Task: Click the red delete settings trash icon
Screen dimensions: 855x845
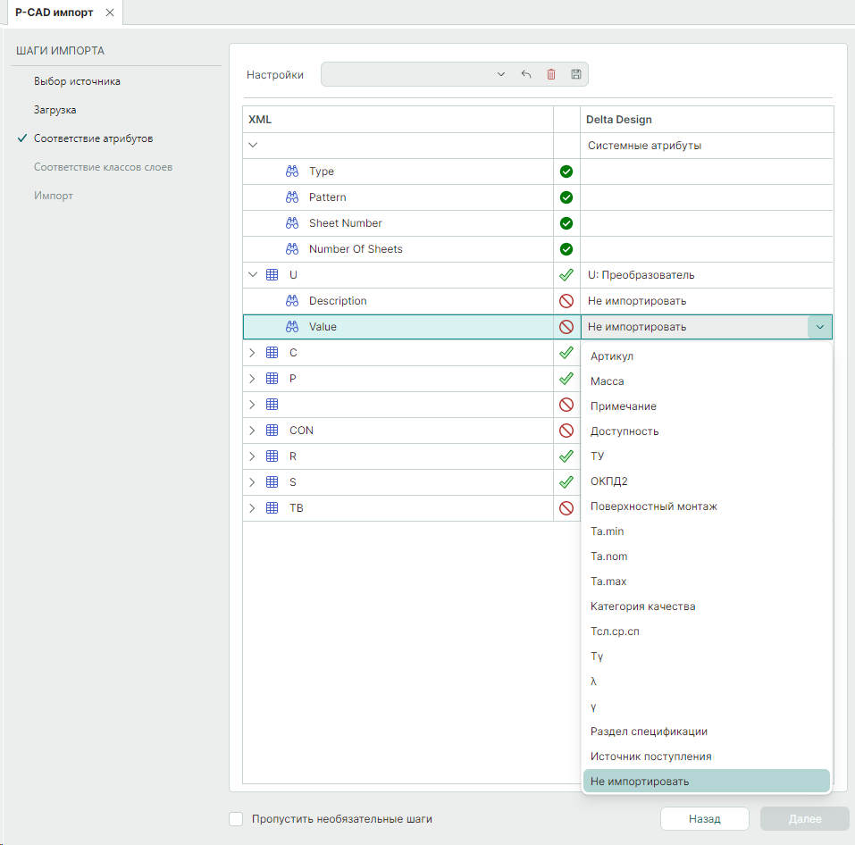Action: click(551, 74)
